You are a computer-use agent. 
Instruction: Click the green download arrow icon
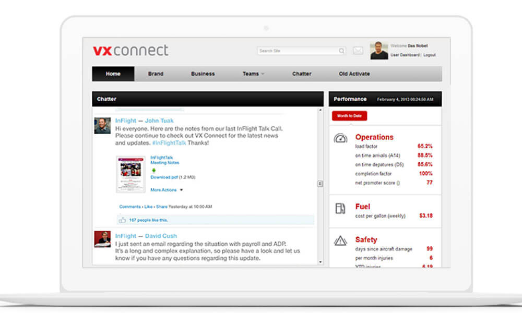[153, 170]
